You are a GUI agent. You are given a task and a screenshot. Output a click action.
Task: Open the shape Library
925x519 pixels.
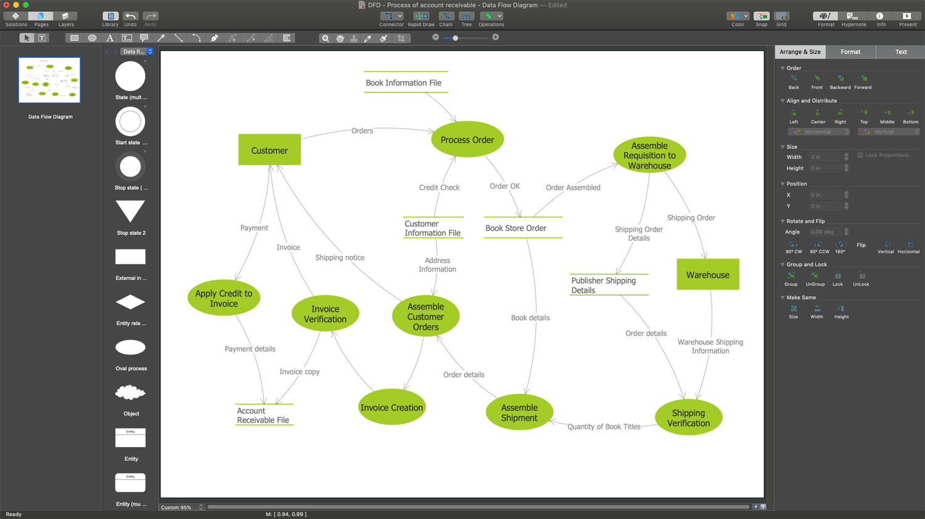click(x=110, y=17)
